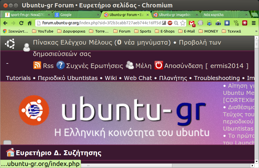The height and width of the screenshot is (168, 259).
Task: Open the Web Chat link
Action: (138, 78)
